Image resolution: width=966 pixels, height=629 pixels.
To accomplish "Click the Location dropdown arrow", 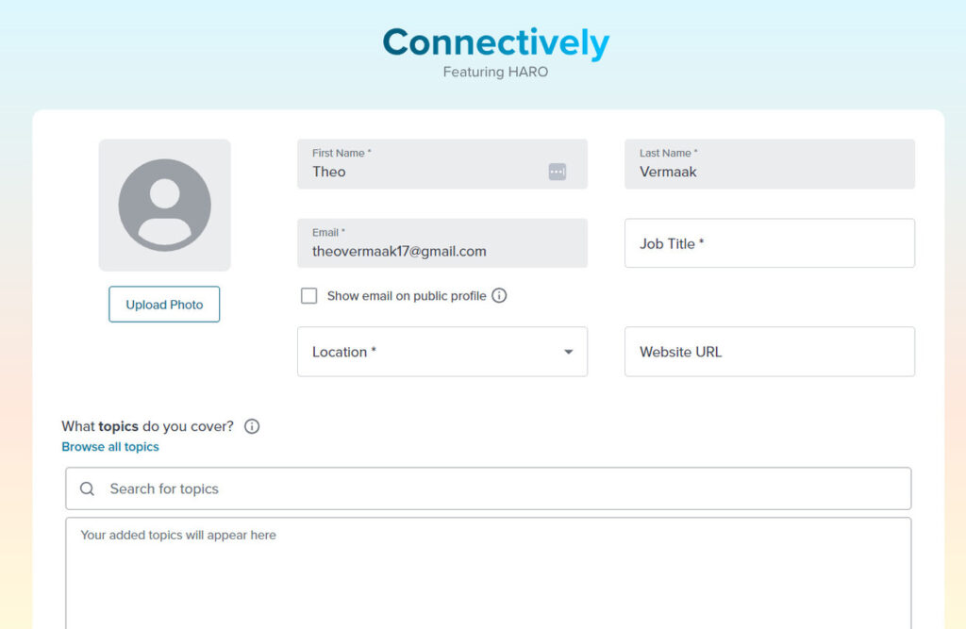I will point(569,352).
